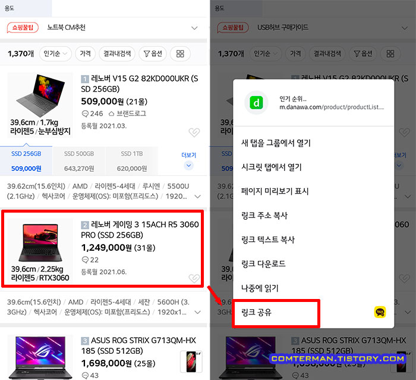
Task: Tap the green Danawa favicon in popup
Action: (x=256, y=103)
